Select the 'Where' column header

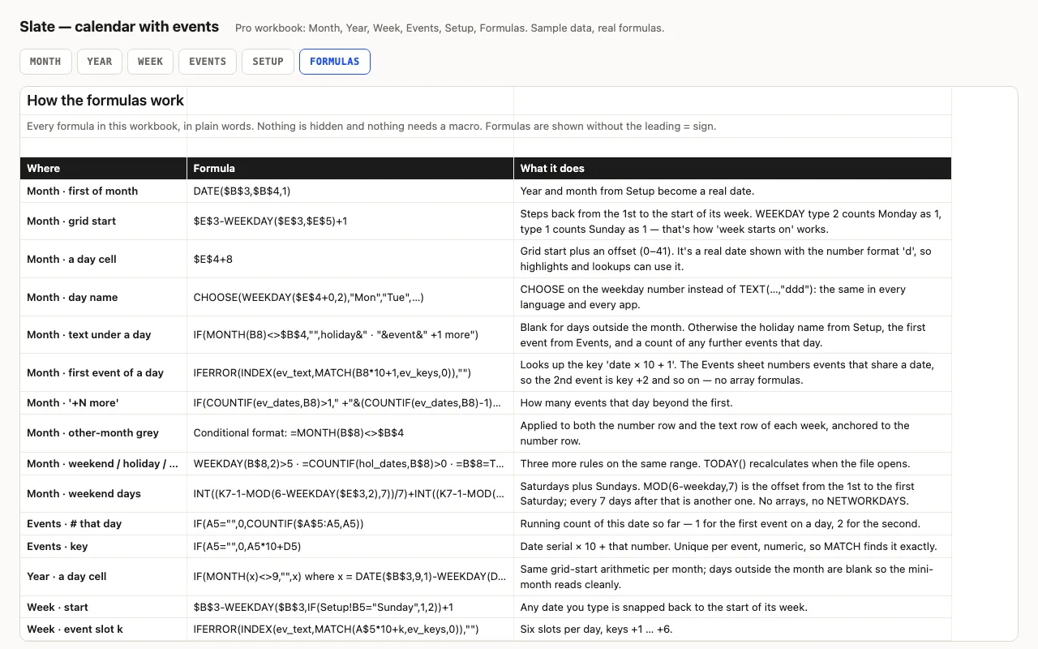click(x=104, y=168)
